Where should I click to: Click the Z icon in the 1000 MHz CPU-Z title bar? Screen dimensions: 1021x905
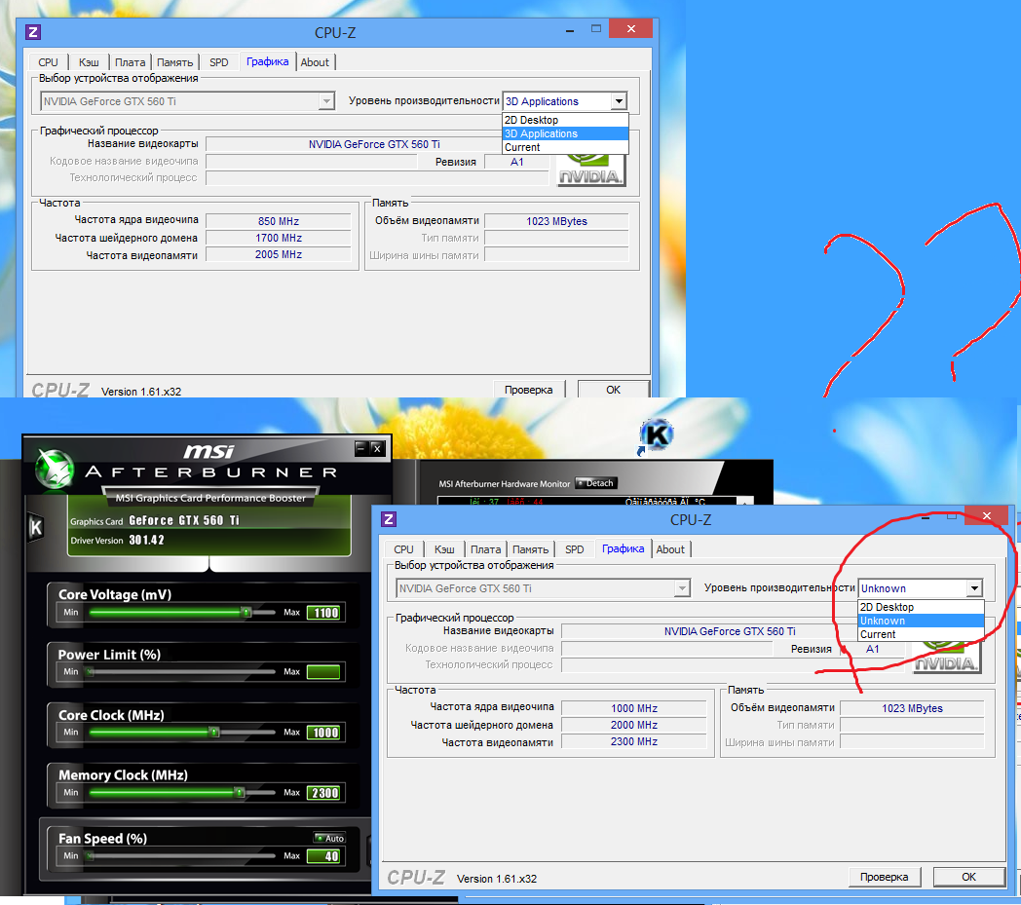(389, 519)
